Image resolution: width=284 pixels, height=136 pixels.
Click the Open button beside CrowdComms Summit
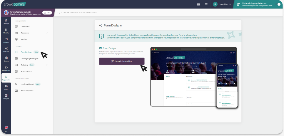point(47,13)
